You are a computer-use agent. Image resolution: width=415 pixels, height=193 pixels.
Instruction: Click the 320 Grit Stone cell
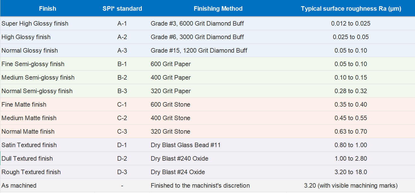coord(171,132)
